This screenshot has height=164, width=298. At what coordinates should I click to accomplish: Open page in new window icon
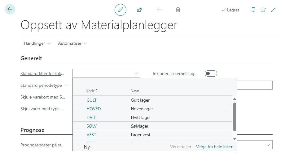(263, 10)
